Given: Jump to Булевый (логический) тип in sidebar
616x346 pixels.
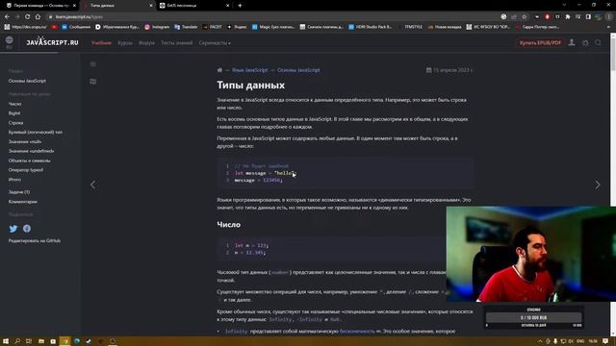Looking at the screenshot, I should [36, 133].
